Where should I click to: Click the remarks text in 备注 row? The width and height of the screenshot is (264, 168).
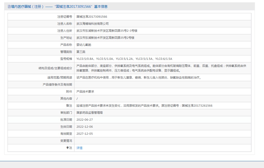point(144,106)
